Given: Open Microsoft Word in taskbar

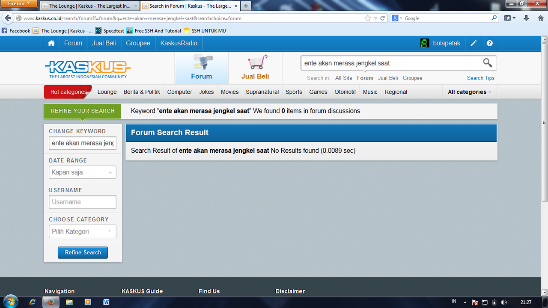Looking at the screenshot, I should tap(106, 302).
